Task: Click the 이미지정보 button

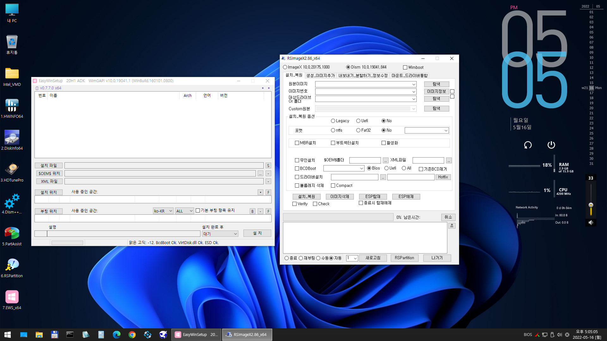Action: (x=436, y=92)
